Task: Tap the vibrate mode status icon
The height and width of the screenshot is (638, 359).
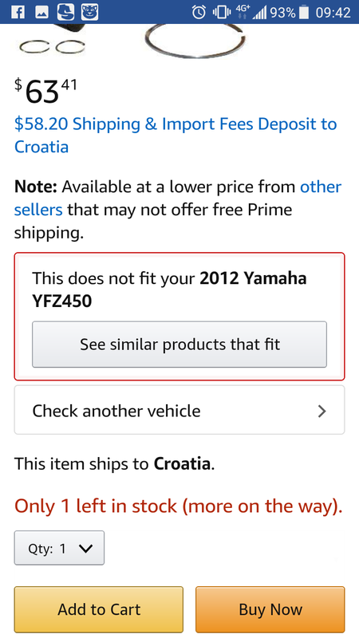Action: tap(220, 12)
